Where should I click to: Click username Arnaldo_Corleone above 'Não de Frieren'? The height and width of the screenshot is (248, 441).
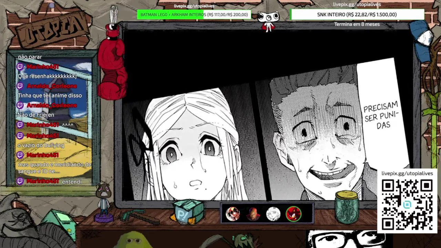(x=52, y=105)
